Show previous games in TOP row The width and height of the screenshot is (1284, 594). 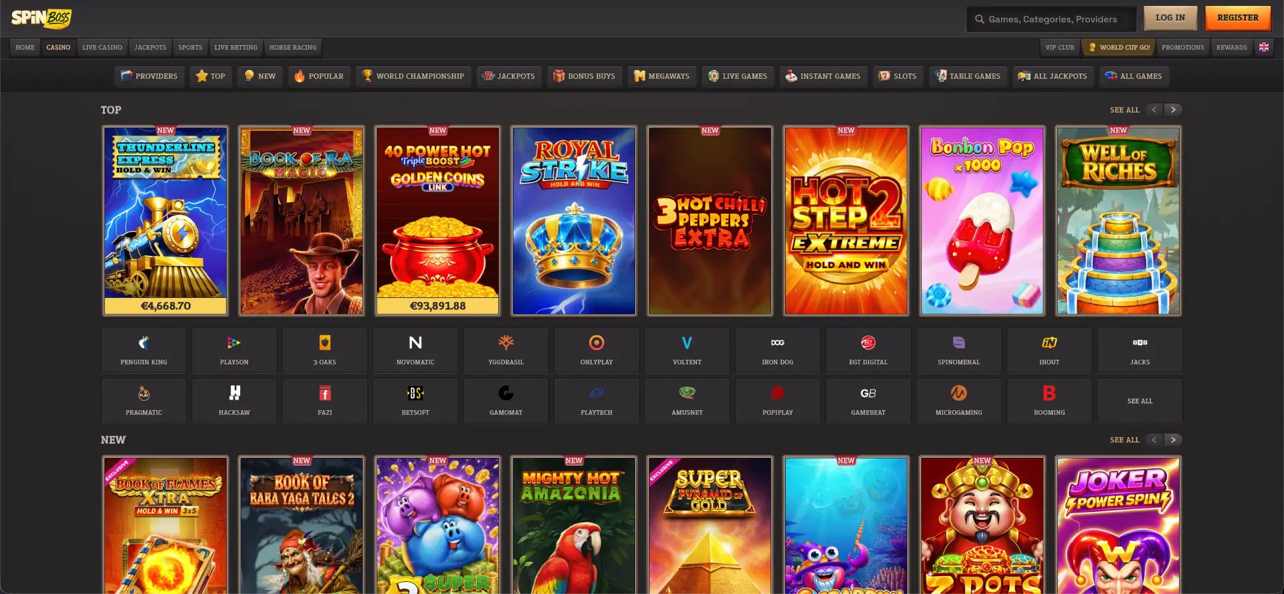(x=1154, y=110)
